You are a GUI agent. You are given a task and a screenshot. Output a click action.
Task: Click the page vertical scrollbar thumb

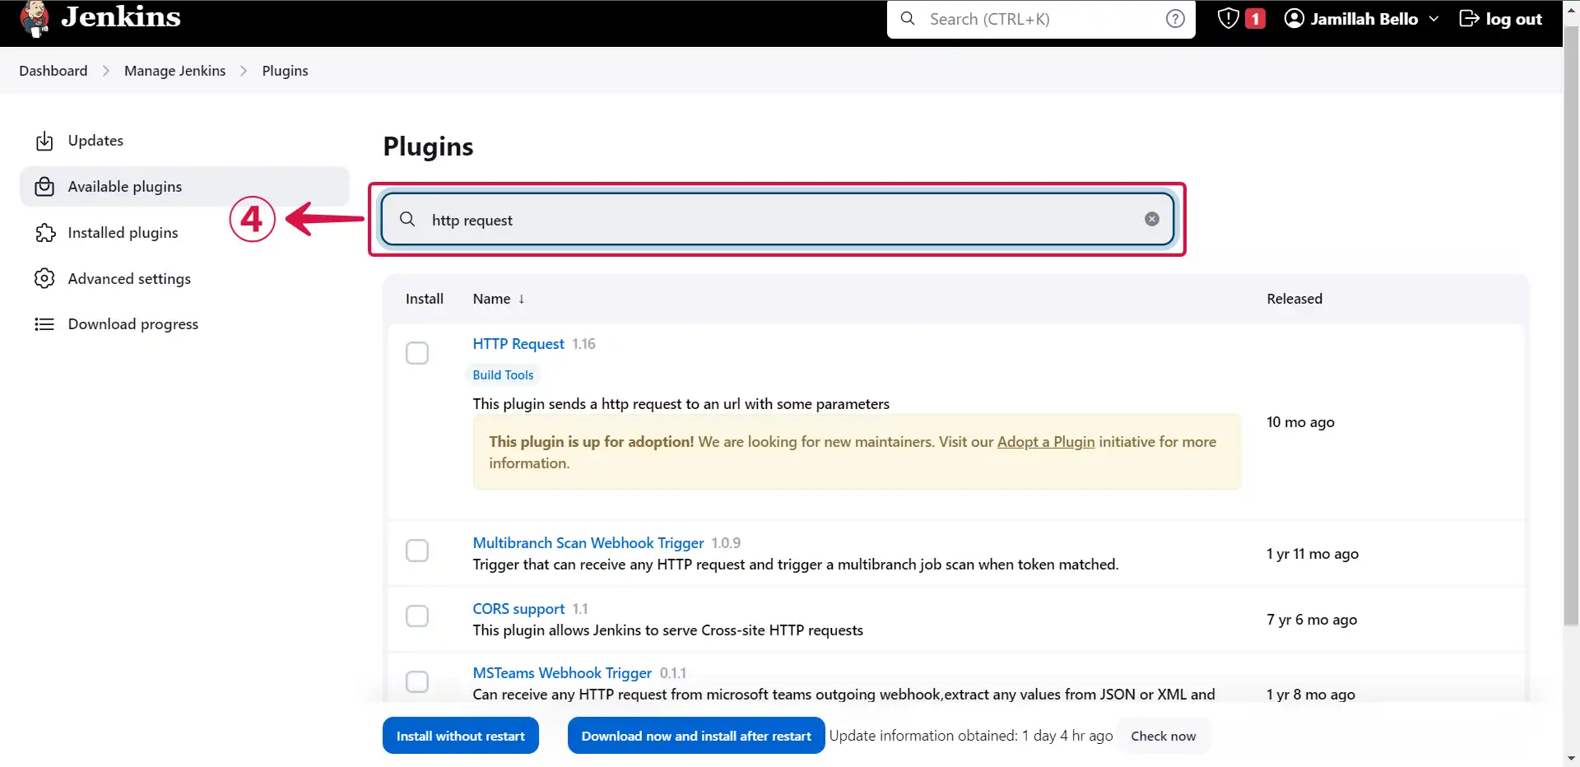(1572, 325)
